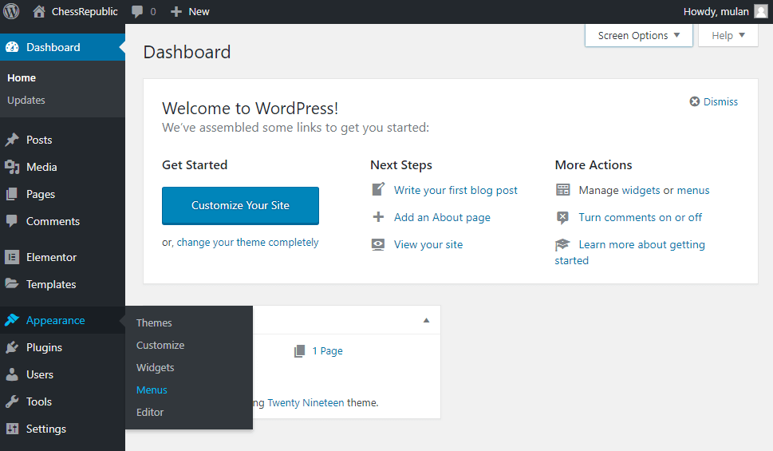Open the Twenty Nineteen theme link

point(306,402)
